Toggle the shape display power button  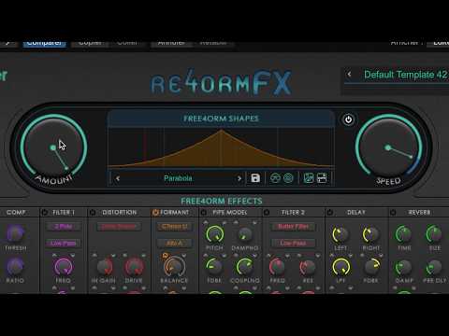pyautogui.click(x=348, y=119)
